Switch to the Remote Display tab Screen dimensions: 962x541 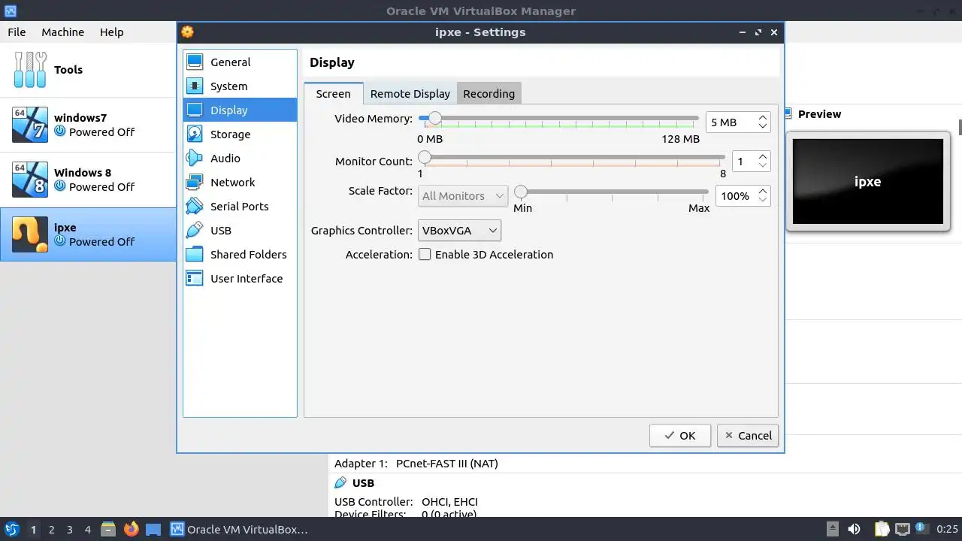[x=410, y=94]
